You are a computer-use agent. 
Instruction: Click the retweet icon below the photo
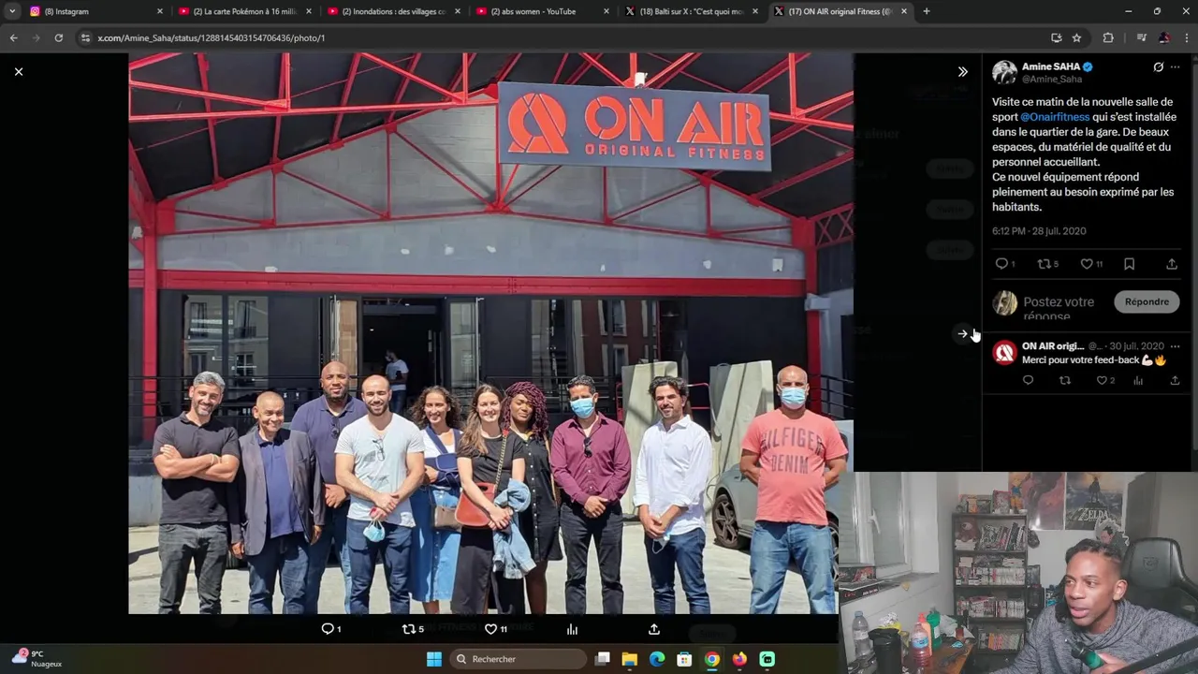pos(409,629)
